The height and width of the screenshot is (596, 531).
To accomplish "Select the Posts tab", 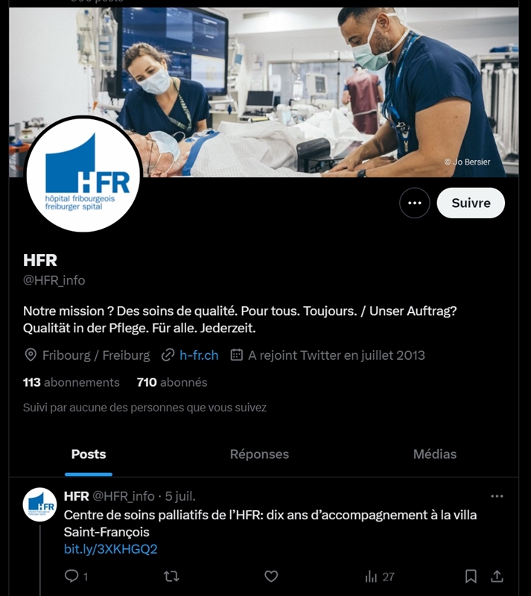I will [x=89, y=454].
